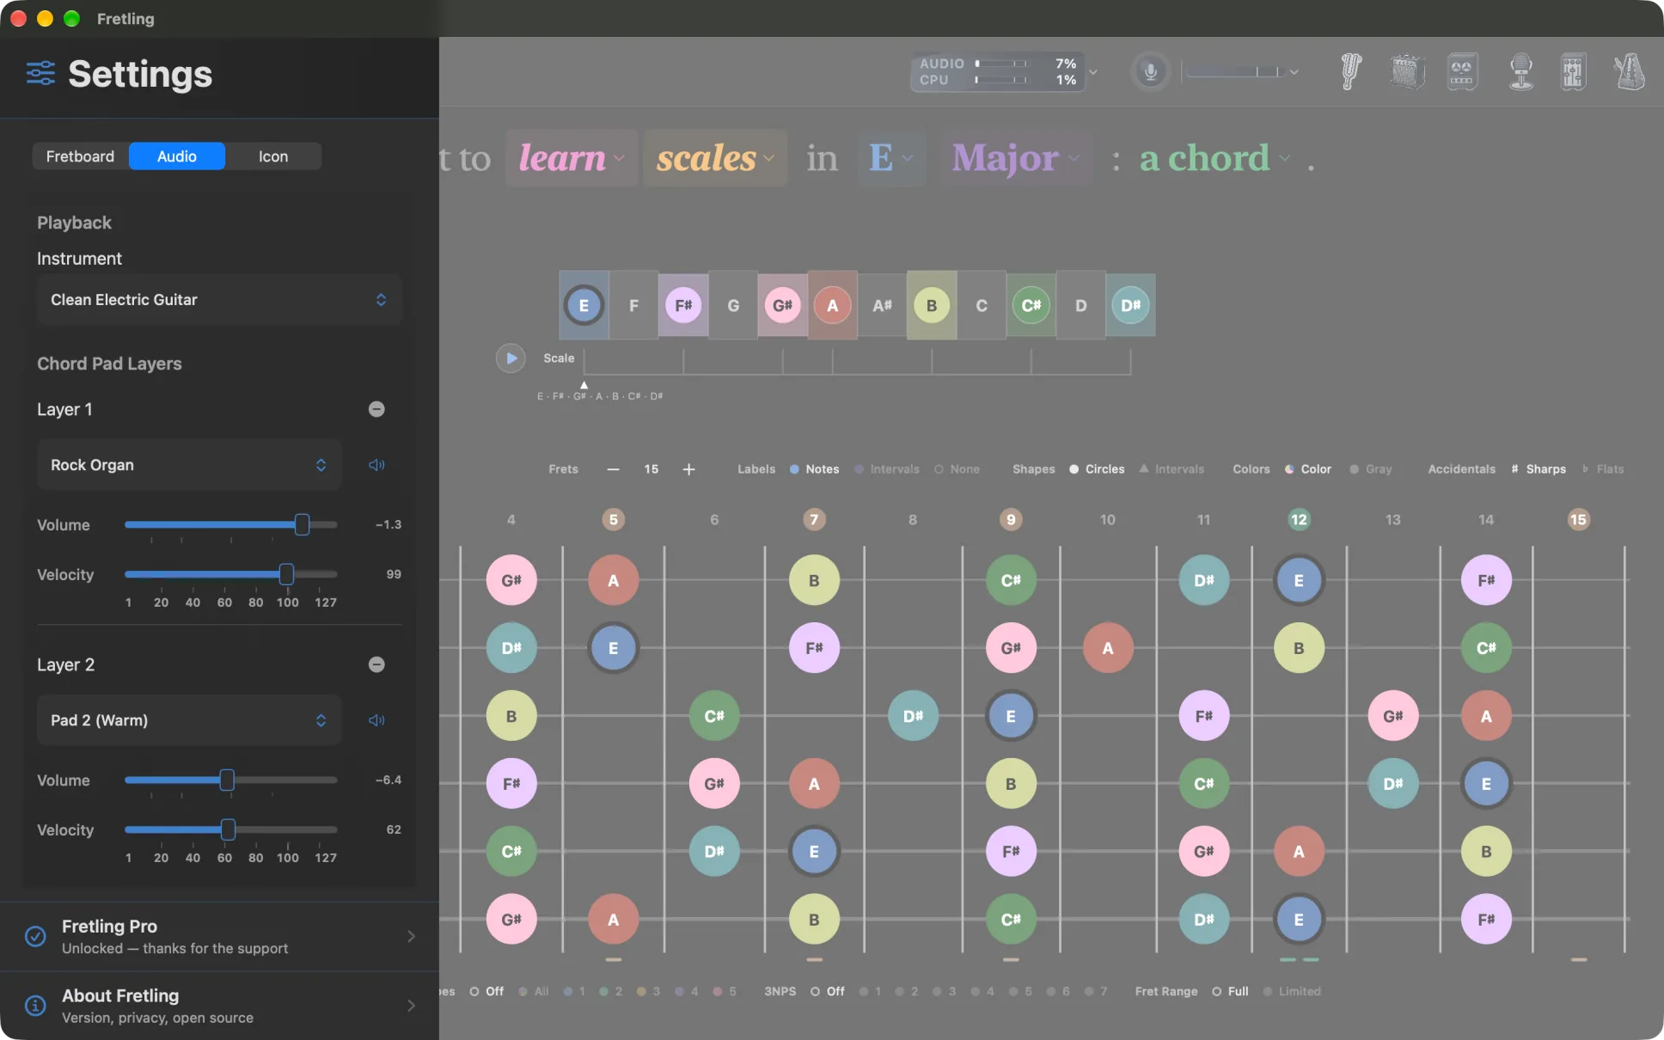Switch accidentals to Flats
Viewport: 1664px width, 1040px height.
click(x=1603, y=469)
